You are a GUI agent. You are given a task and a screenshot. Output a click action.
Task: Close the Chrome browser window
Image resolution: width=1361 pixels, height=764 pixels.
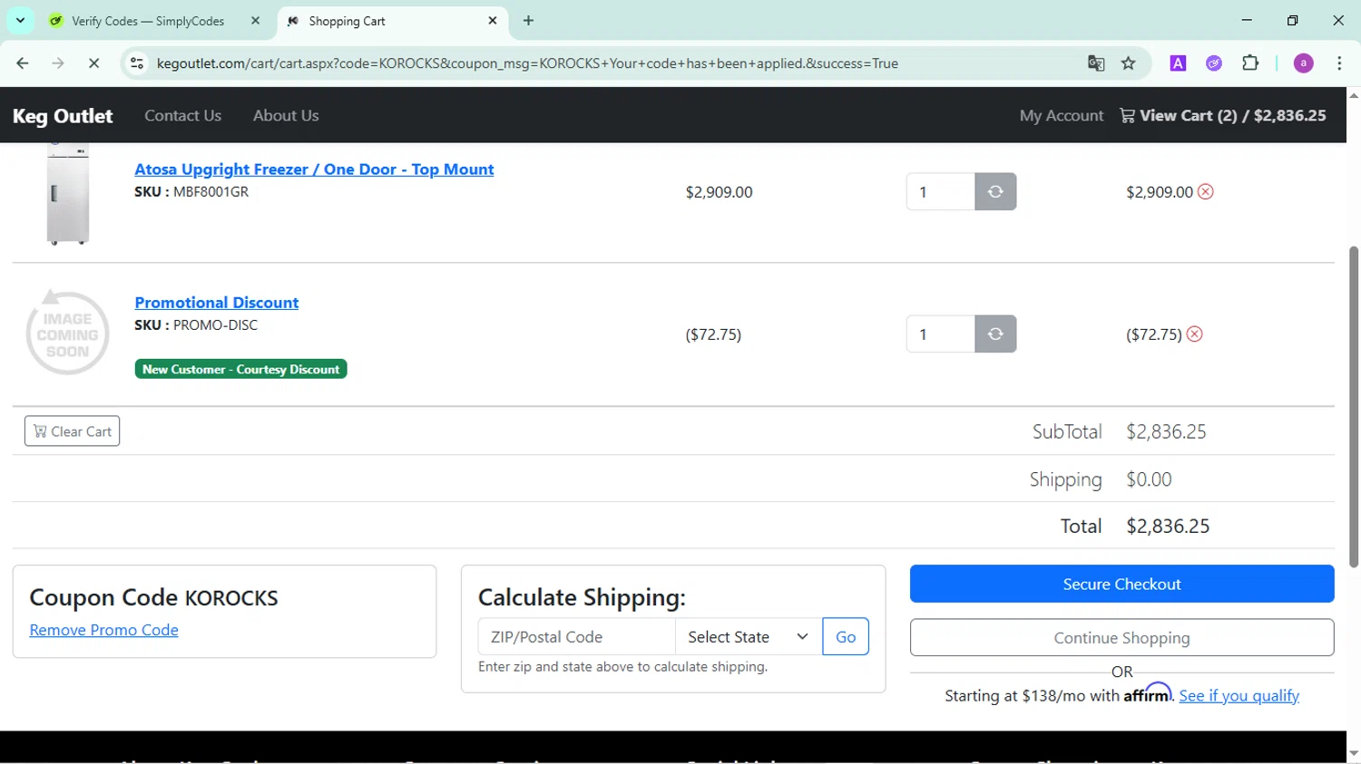1338,20
